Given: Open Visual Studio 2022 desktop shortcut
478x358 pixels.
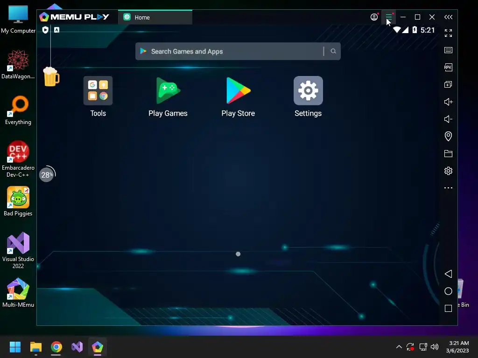Looking at the screenshot, I should (18, 250).
